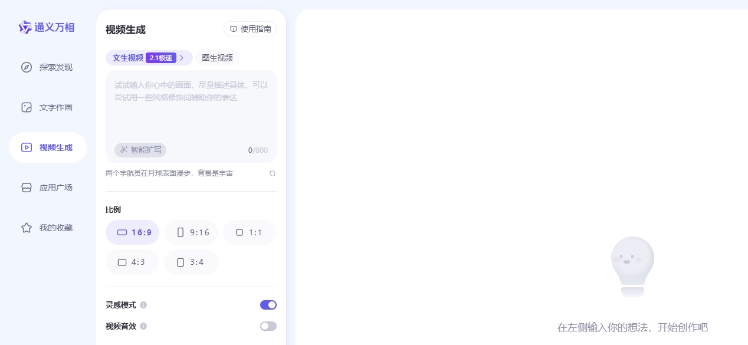Click into the video prompt text area
748x345 pixels.
191,112
